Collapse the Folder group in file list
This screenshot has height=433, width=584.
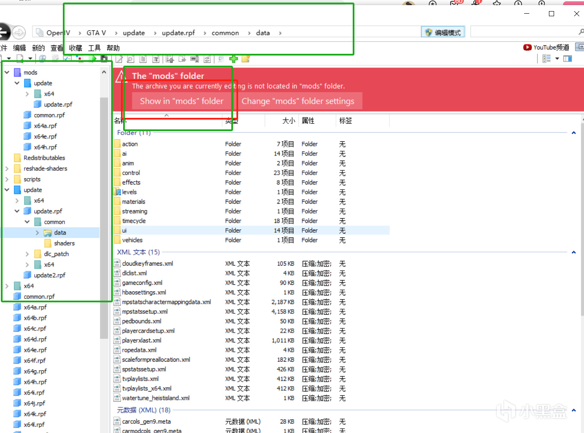coord(574,133)
